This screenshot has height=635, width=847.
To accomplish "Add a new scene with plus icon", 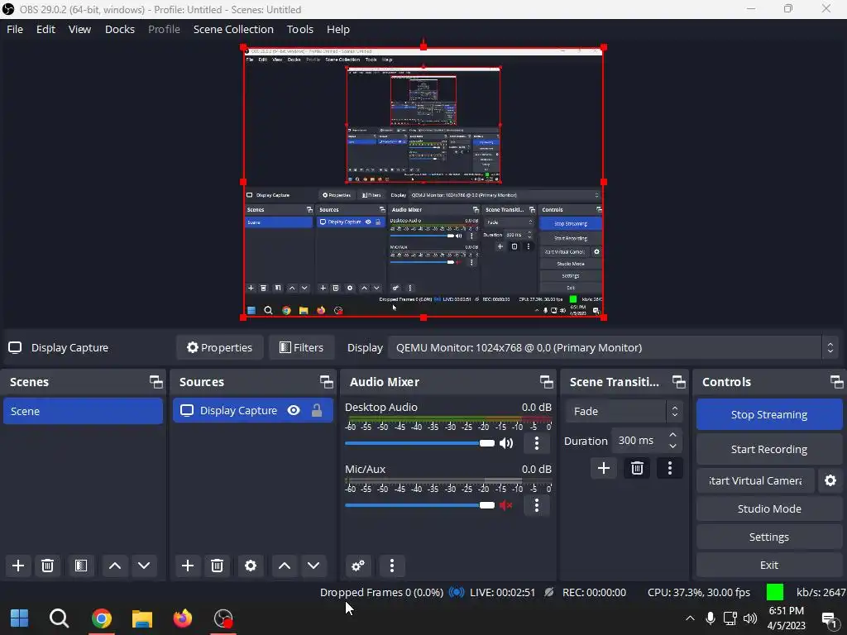I will [18, 566].
